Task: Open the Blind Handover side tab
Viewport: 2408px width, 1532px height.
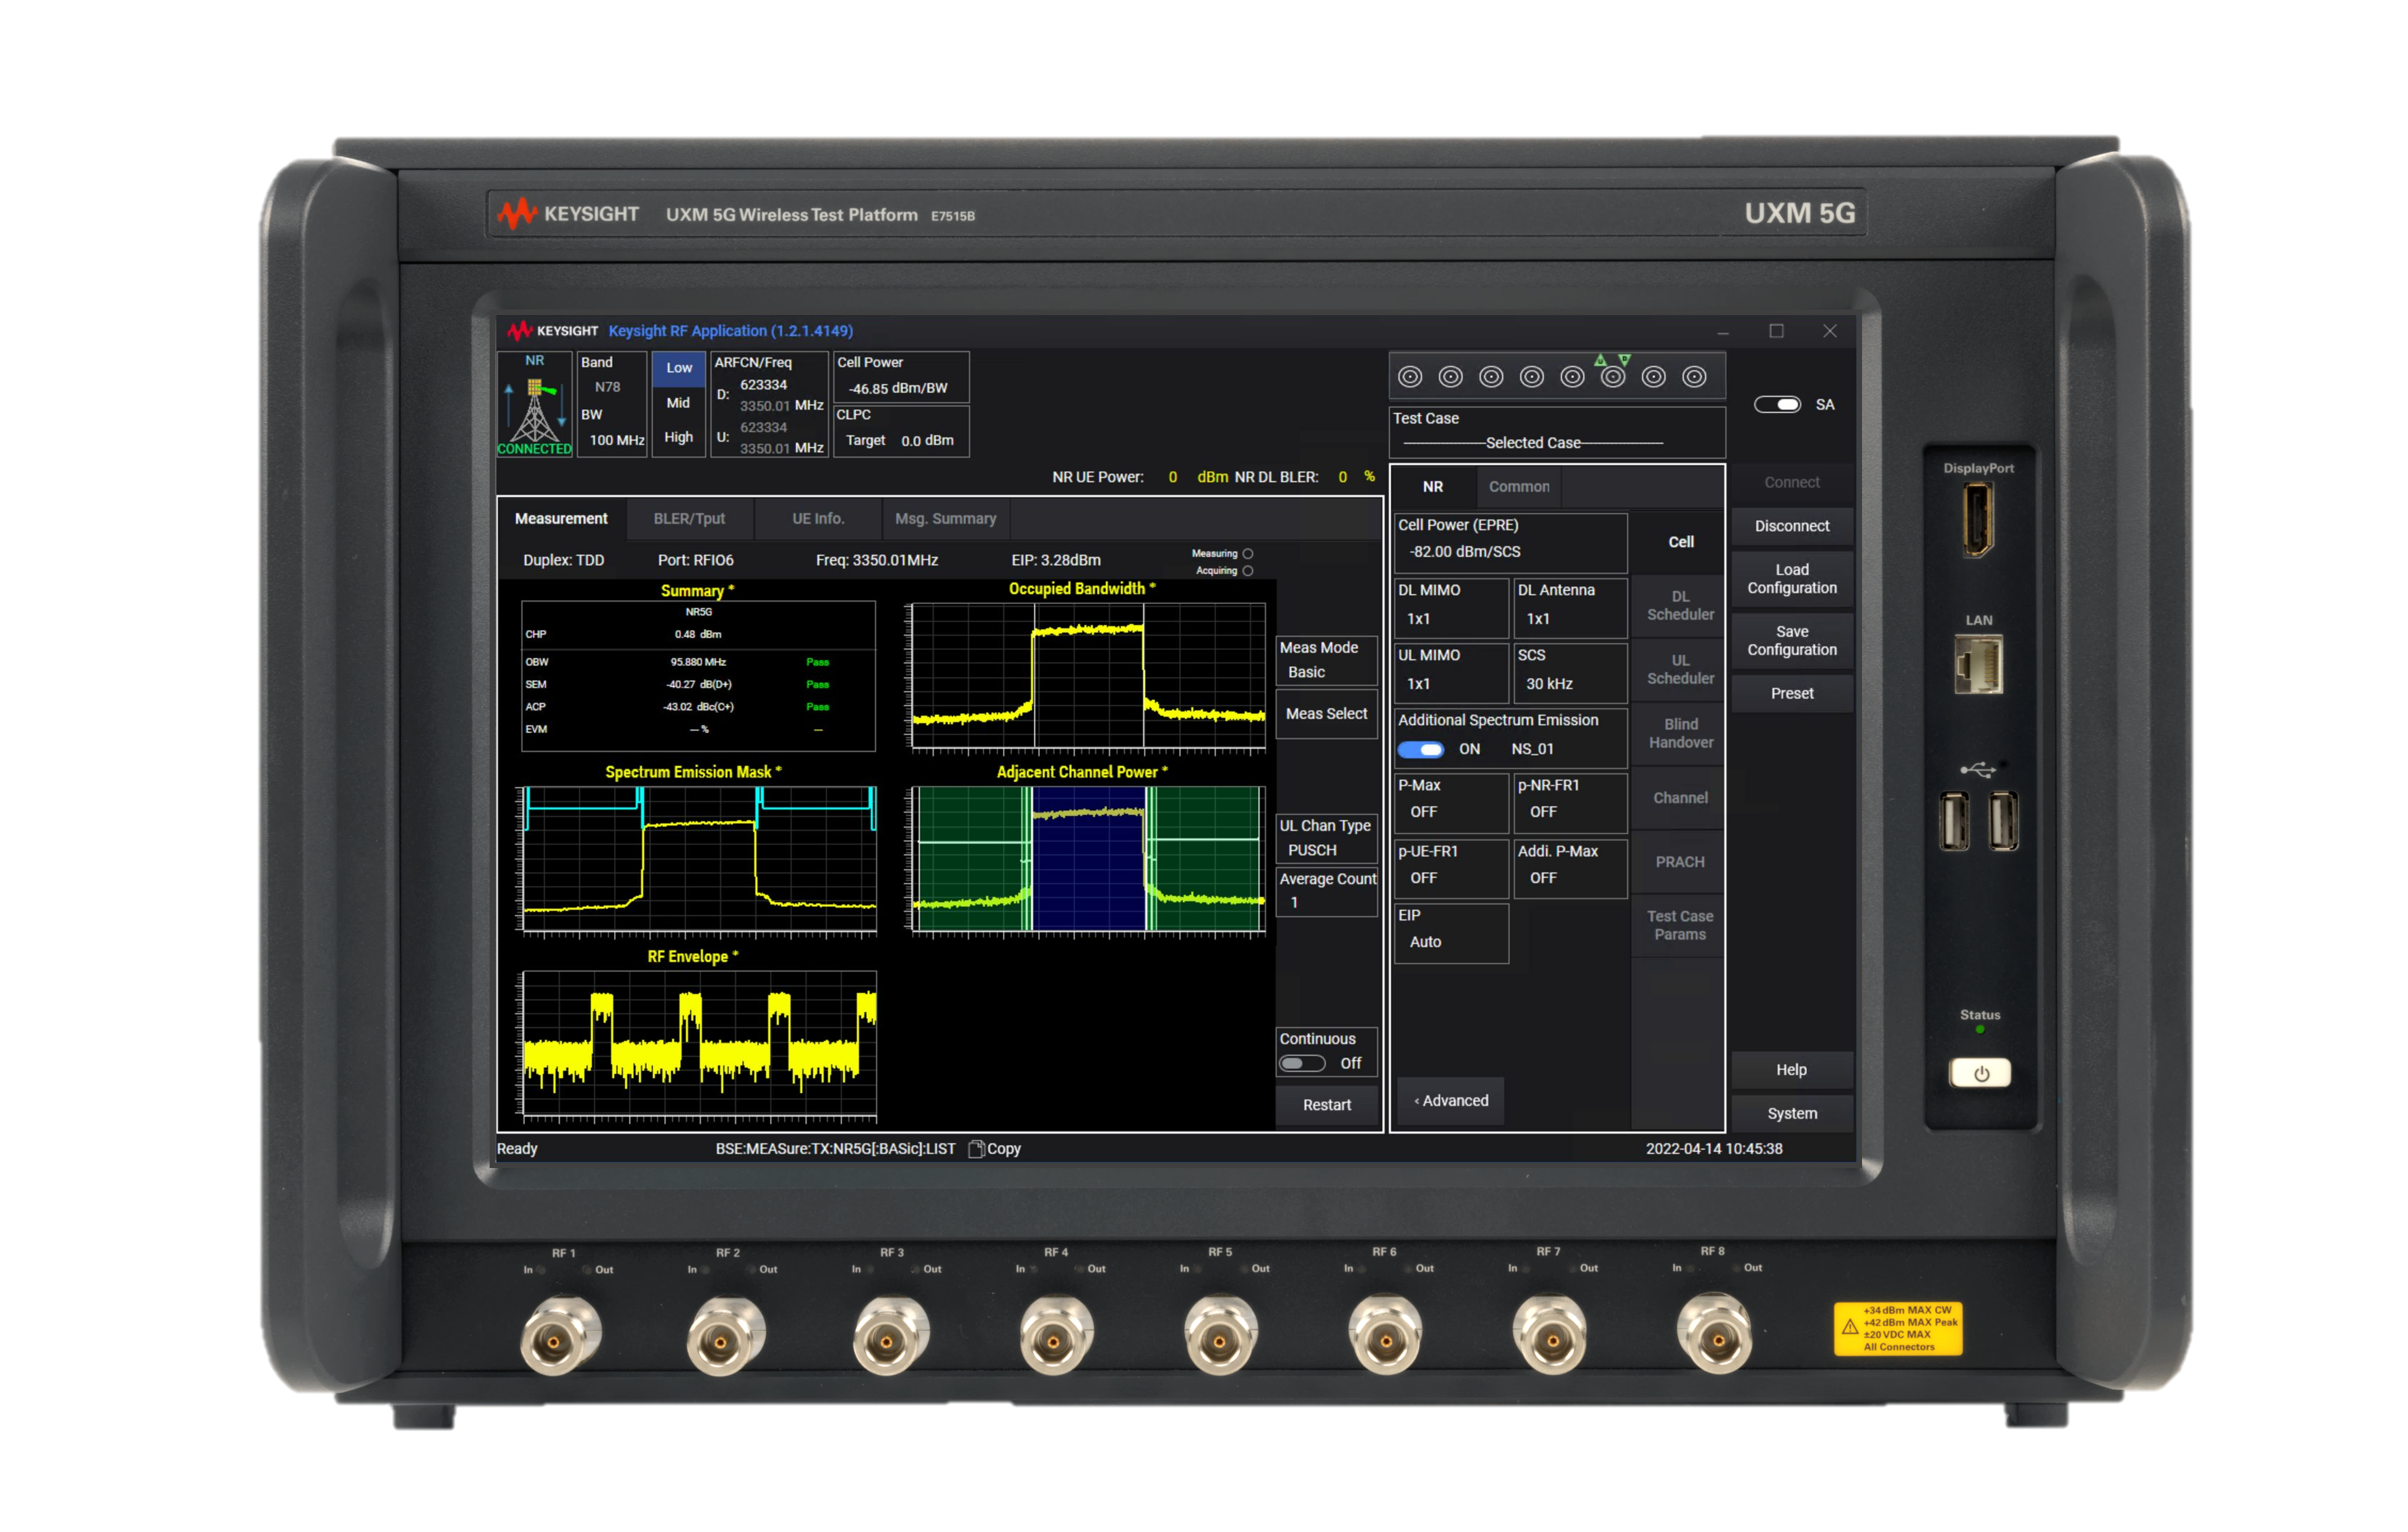Action: tap(1680, 733)
